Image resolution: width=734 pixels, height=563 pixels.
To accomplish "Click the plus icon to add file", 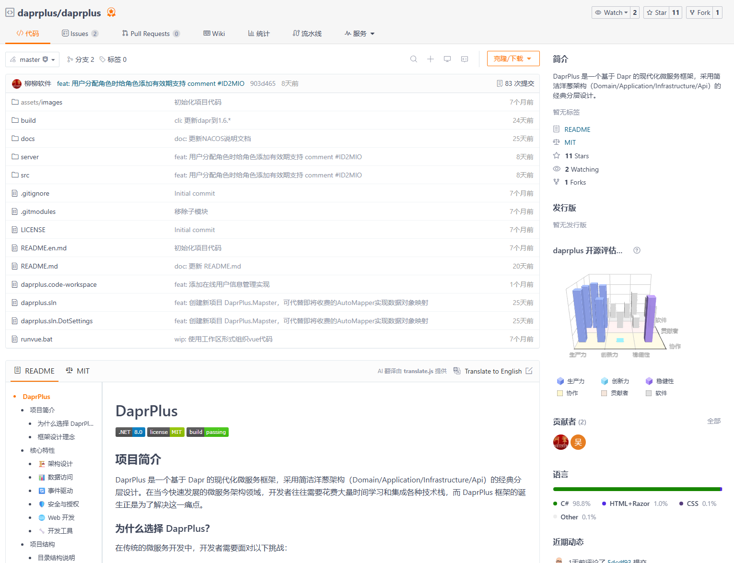I will tap(431, 59).
